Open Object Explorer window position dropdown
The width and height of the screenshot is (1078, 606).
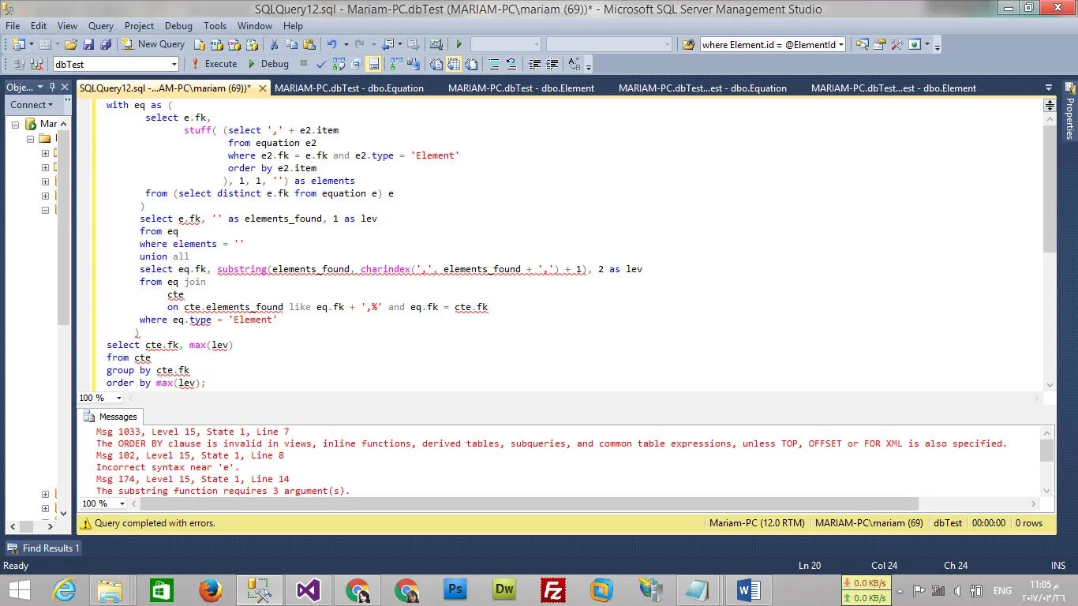[41, 87]
